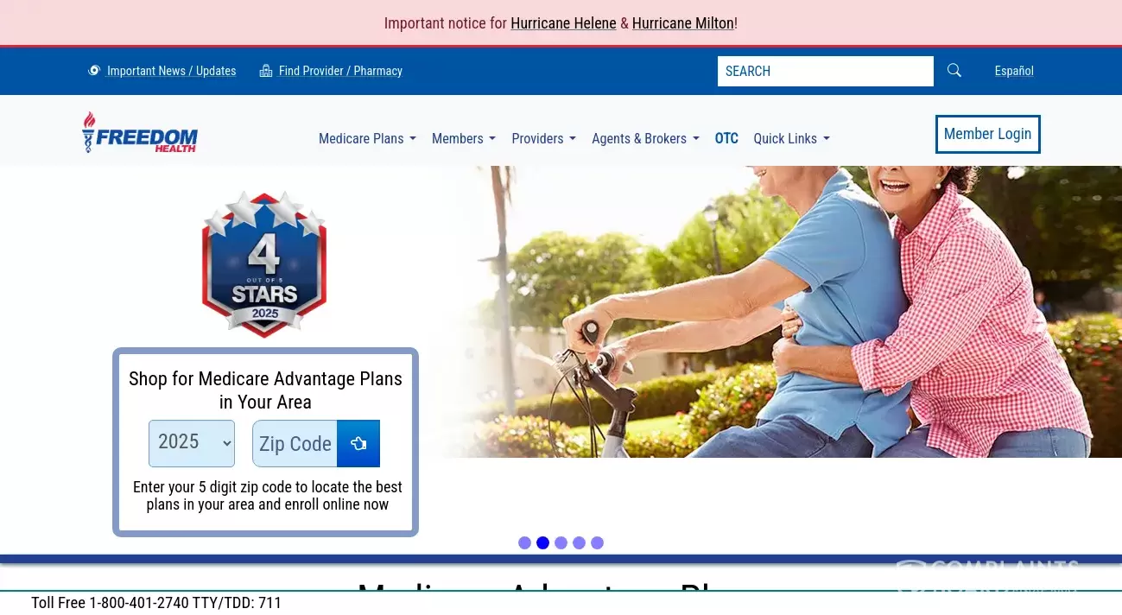Expand the Quick Links dropdown
This screenshot has height=615, width=1122.
click(790, 138)
